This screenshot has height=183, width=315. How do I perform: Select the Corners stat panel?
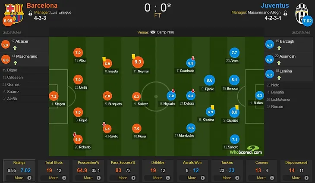tap(261, 171)
